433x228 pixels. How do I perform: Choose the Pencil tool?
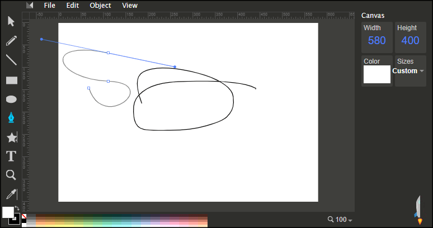coord(11,41)
